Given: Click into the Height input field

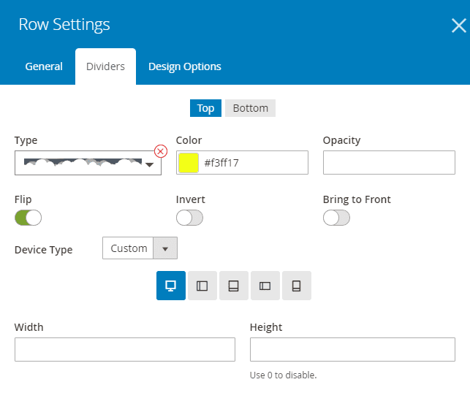Looking at the screenshot, I should coord(352,349).
